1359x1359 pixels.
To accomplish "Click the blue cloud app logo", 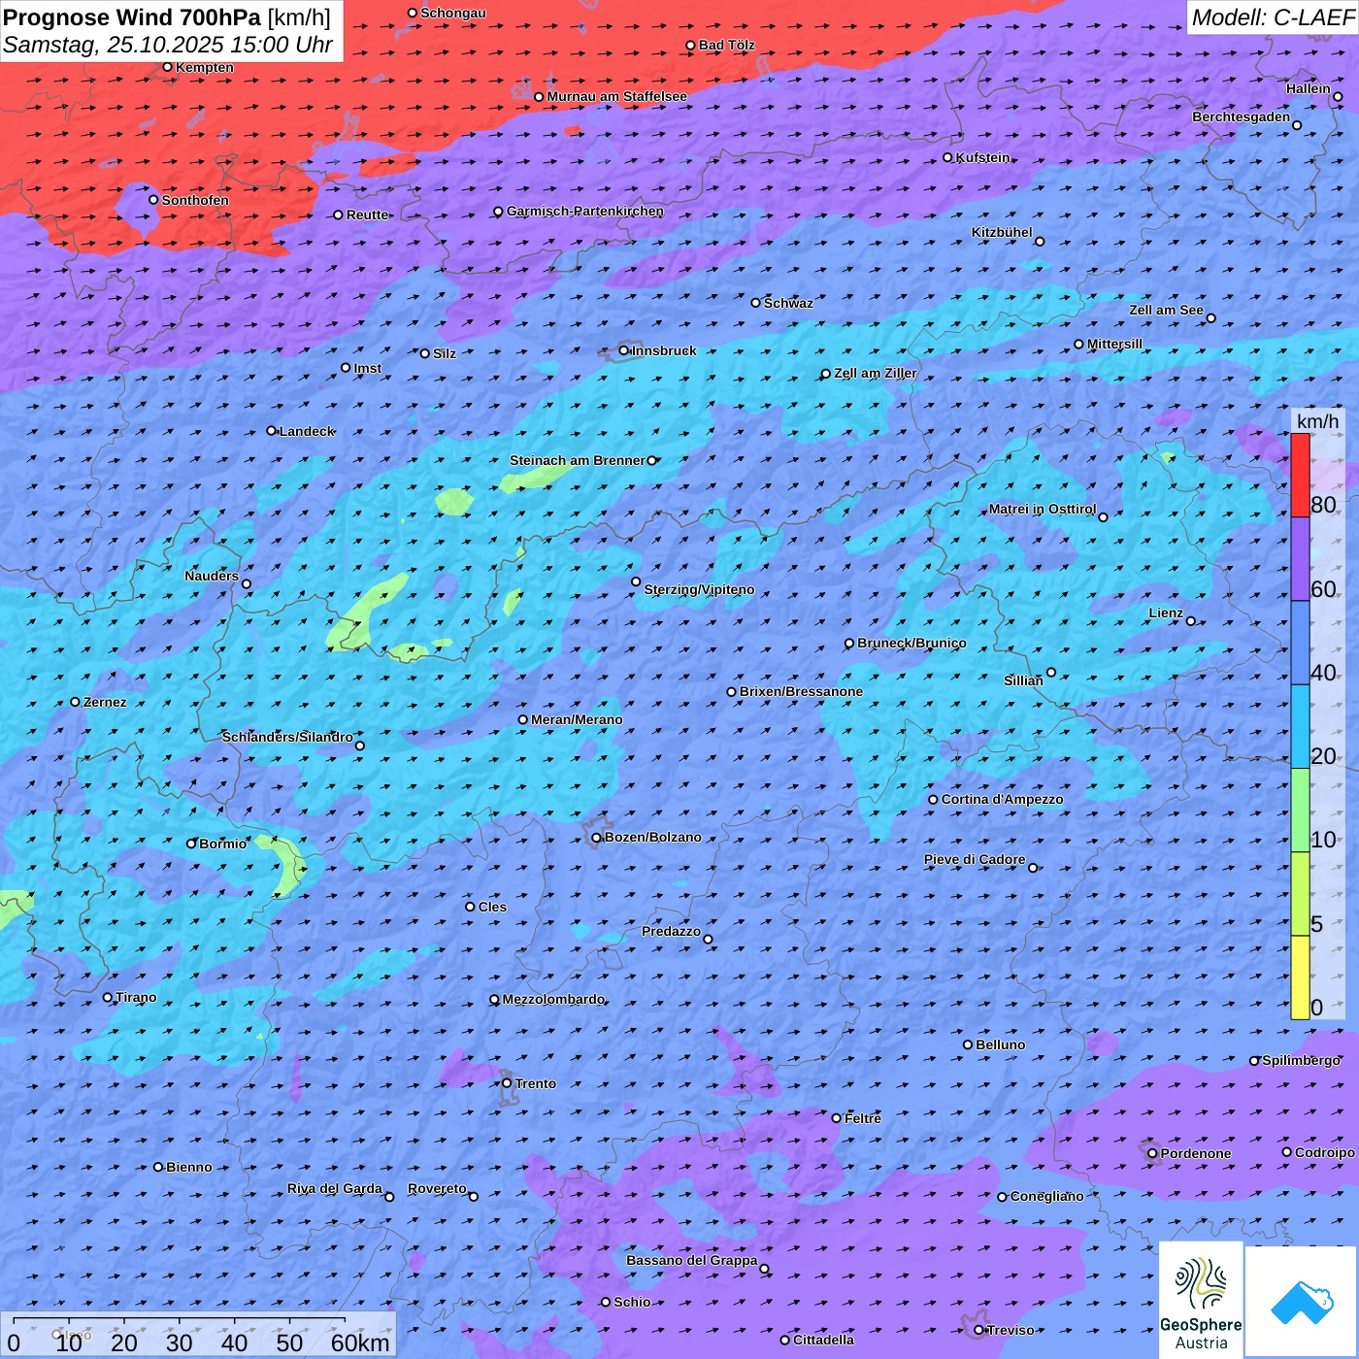I will click(1302, 1302).
